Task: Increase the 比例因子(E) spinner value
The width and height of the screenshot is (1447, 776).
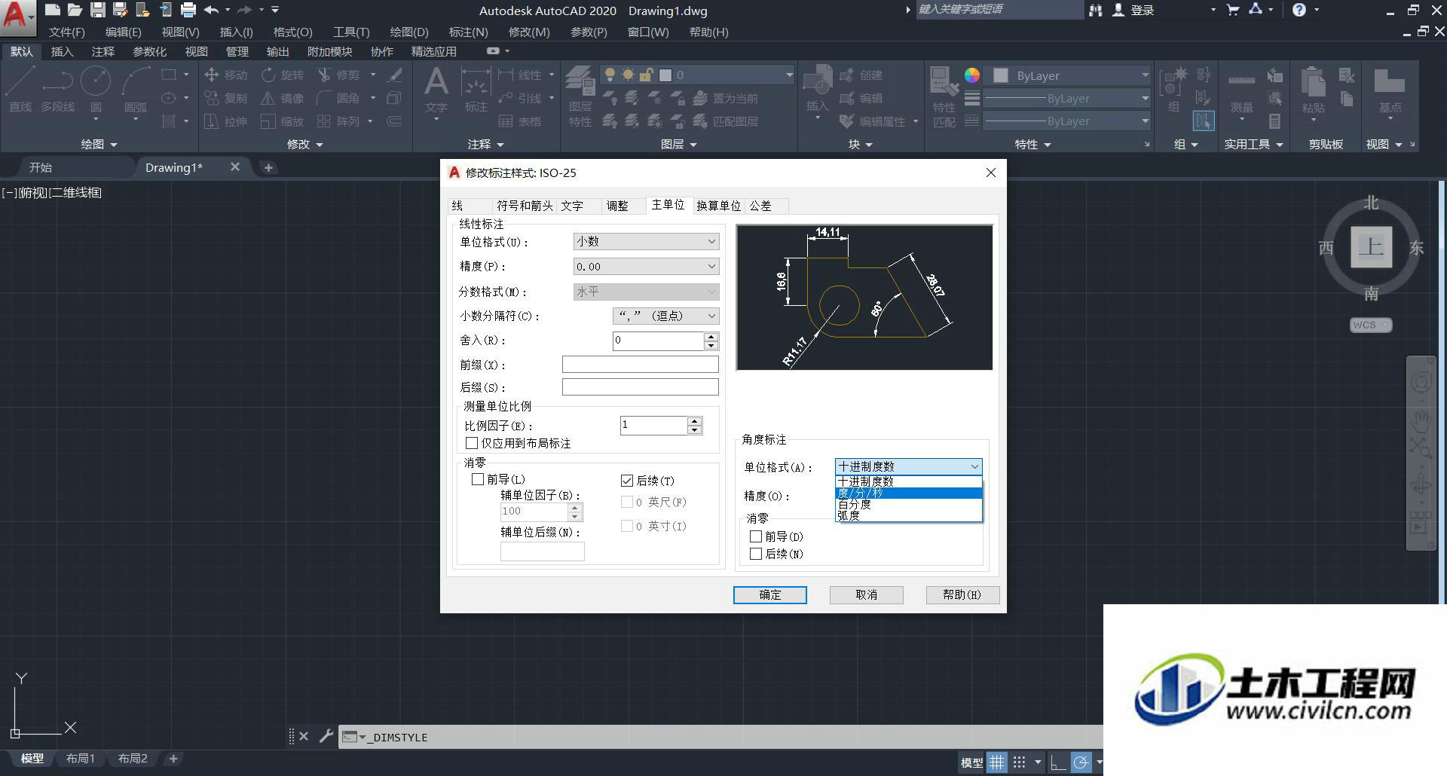Action: pos(695,421)
